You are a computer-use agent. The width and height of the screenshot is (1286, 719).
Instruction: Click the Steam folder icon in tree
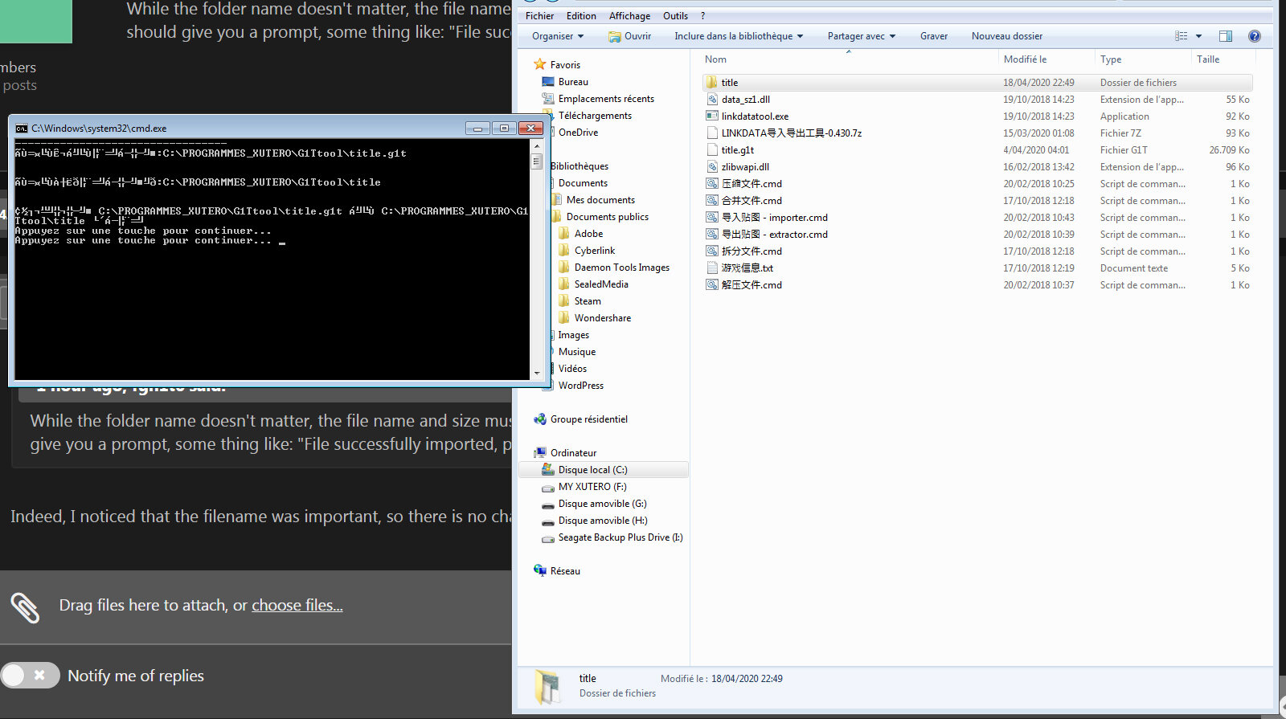(564, 300)
